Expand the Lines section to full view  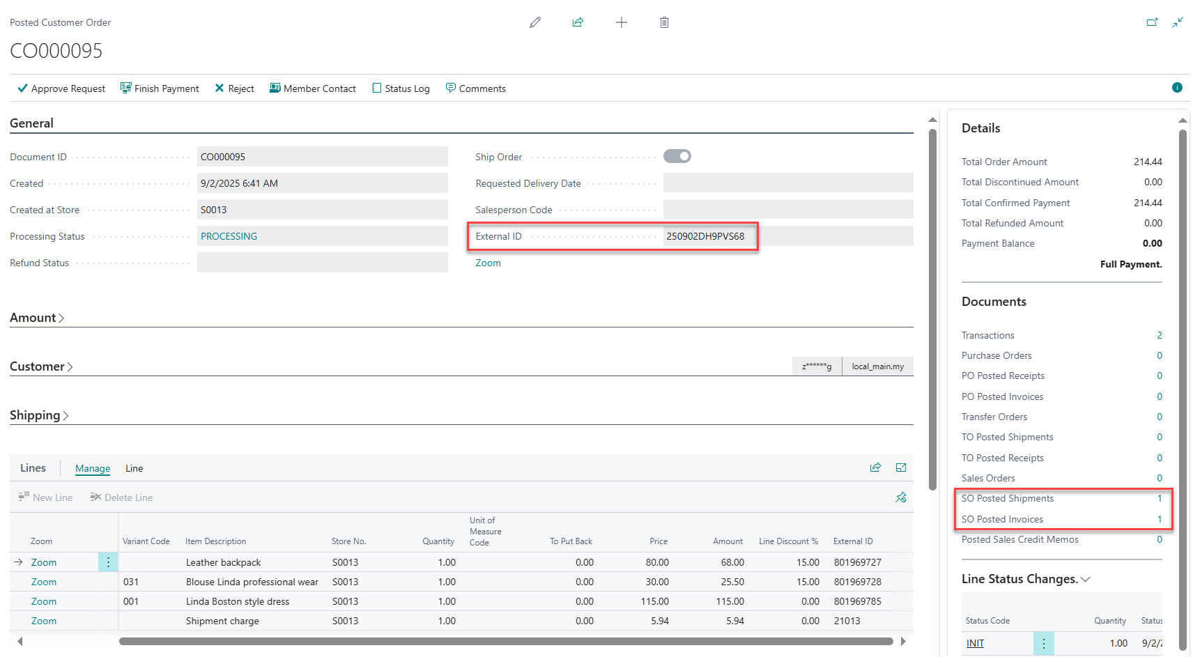tap(901, 467)
